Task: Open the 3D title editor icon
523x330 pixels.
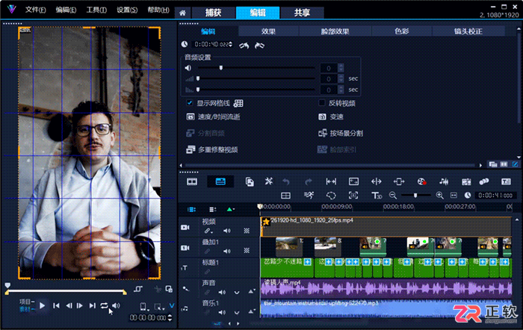Action: (377, 196)
